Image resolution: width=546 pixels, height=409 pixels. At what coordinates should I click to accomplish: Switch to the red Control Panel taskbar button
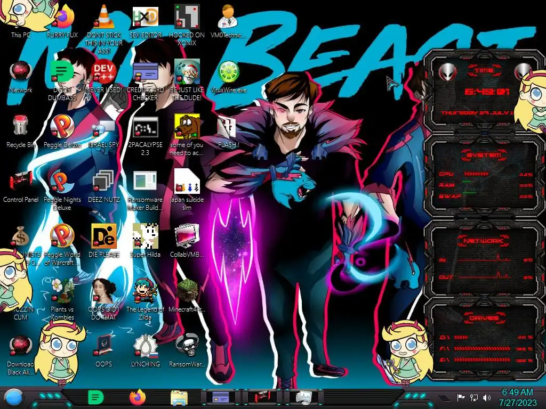[262, 397]
